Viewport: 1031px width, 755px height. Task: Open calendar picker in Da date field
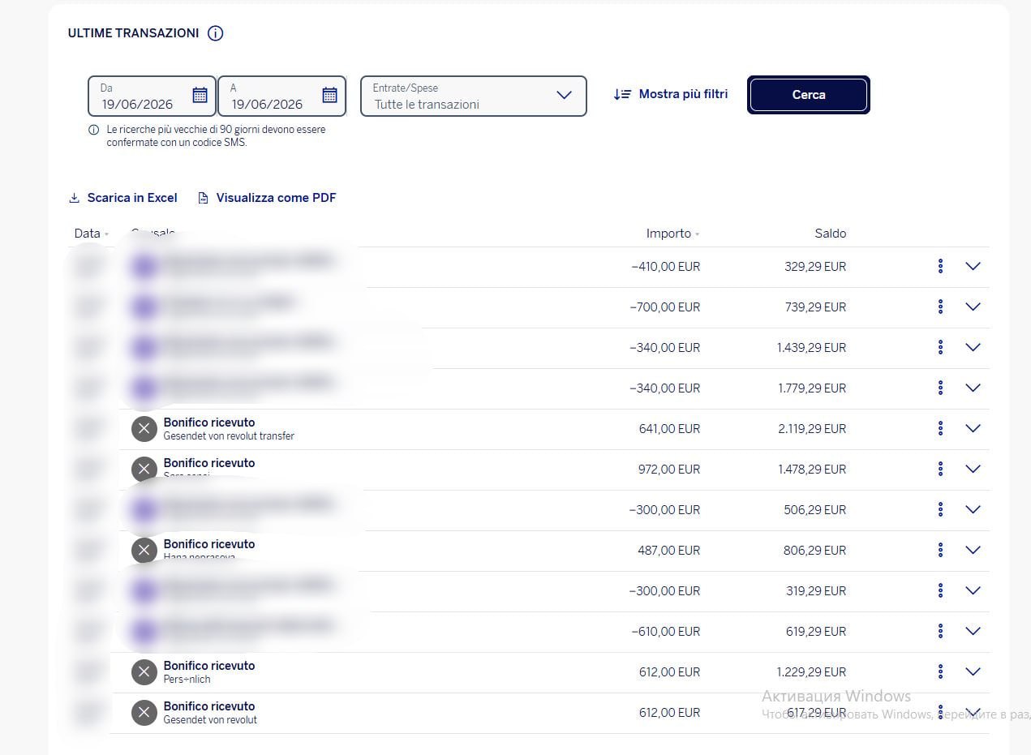click(200, 96)
